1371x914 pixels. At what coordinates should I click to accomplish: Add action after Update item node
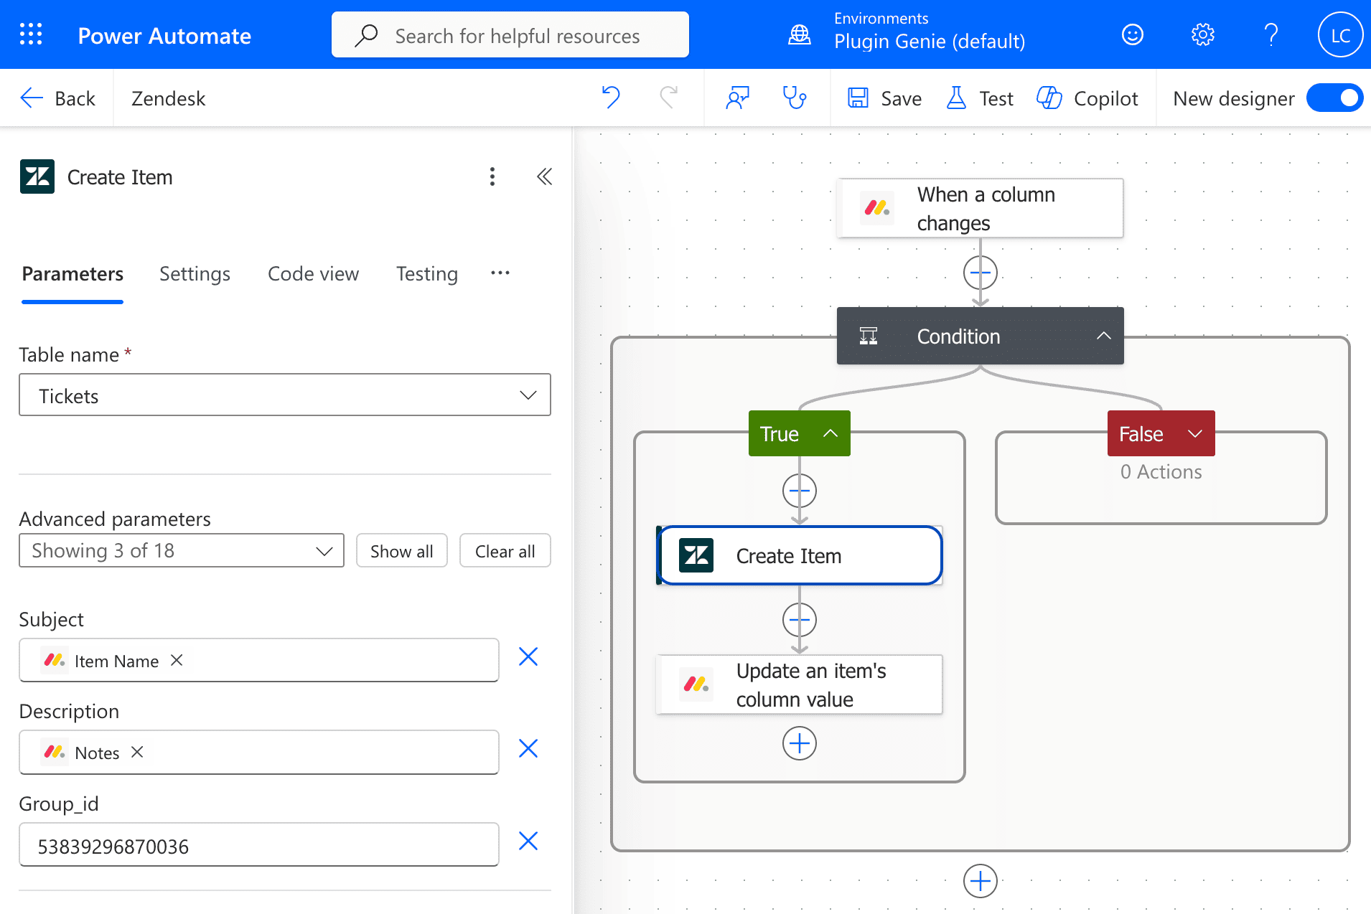tap(800, 743)
